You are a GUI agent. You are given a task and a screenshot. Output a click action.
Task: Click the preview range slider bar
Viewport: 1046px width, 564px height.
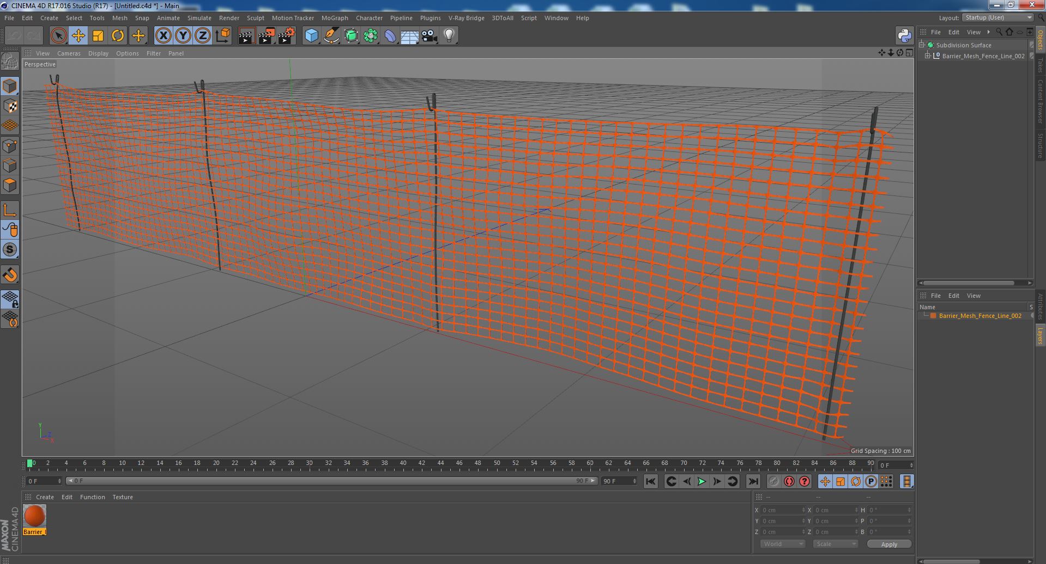(x=331, y=481)
